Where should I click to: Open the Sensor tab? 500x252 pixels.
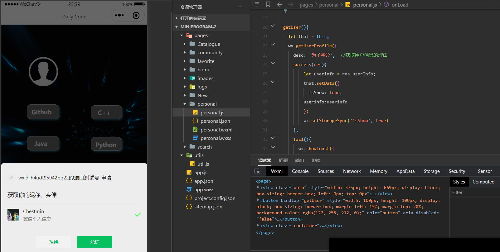pos(485,171)
